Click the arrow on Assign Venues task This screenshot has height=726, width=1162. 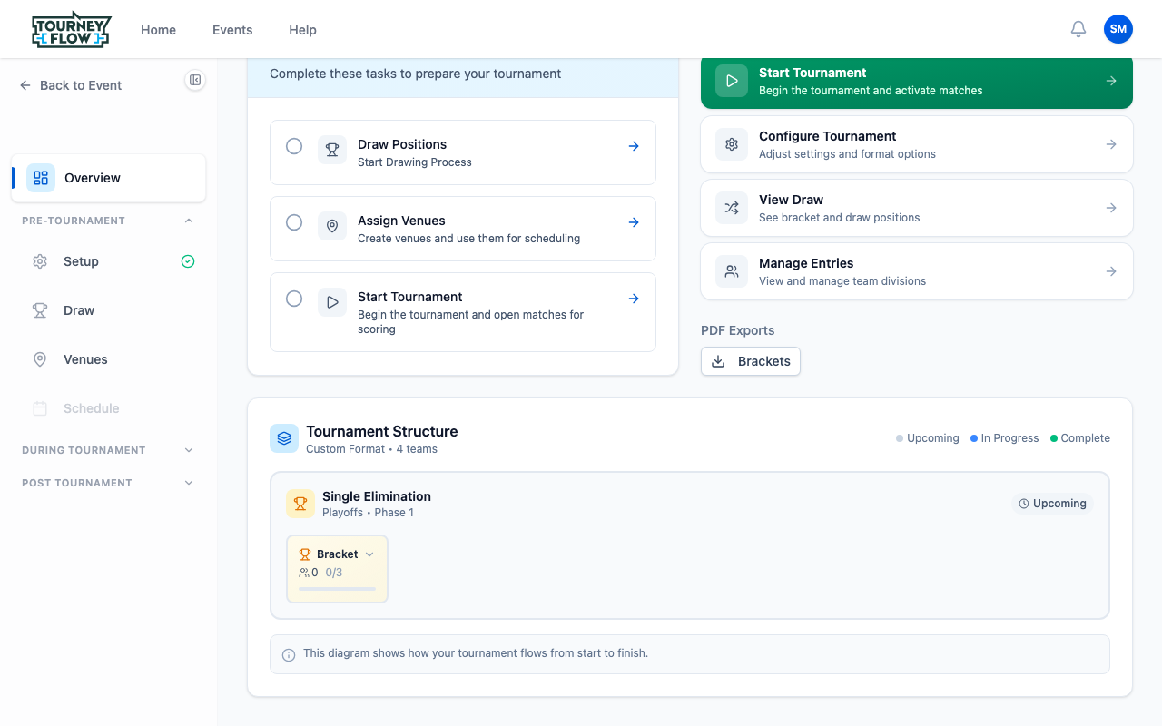(634, 222)
